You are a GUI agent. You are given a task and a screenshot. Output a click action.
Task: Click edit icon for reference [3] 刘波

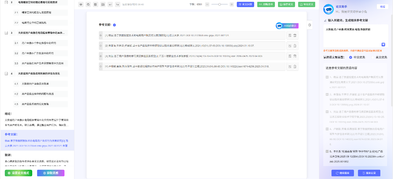290,56
